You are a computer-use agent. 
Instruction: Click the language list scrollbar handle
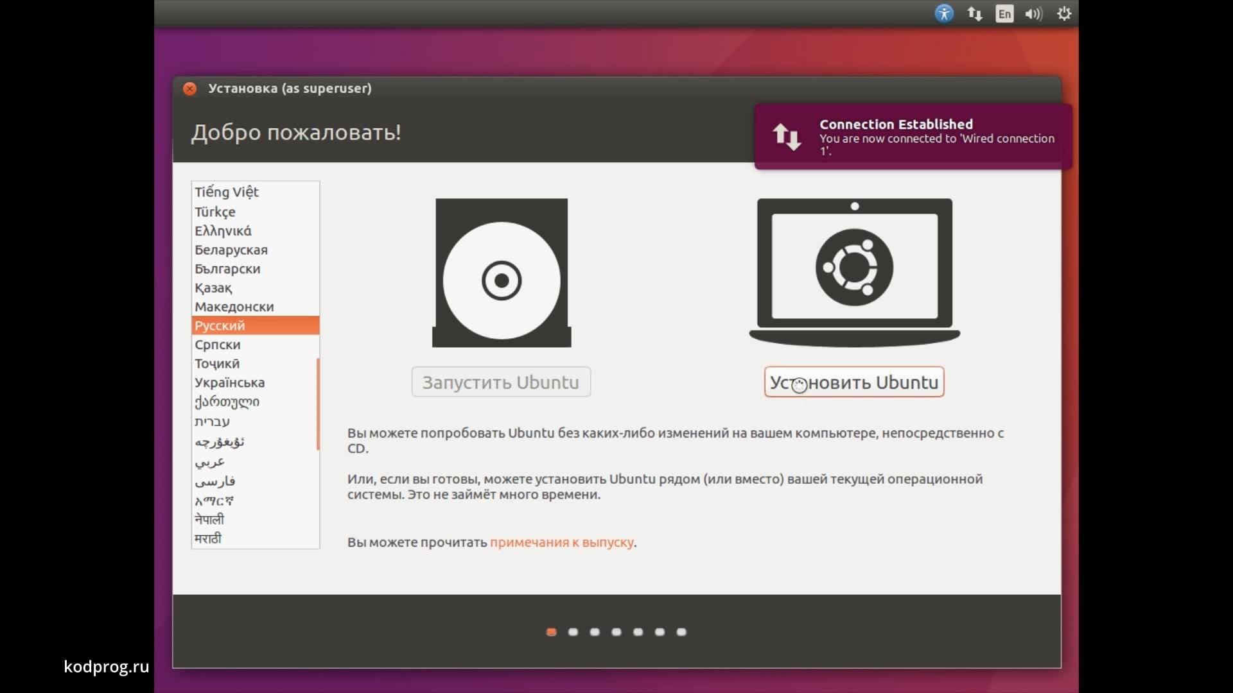point(318,404)
